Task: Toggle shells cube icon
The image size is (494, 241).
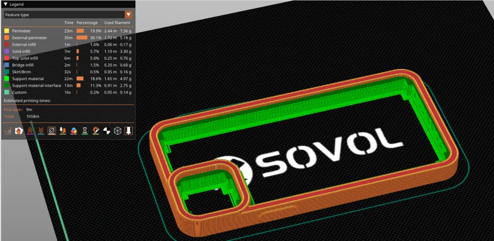Action: pyautogui.click(x=118, y=131)
